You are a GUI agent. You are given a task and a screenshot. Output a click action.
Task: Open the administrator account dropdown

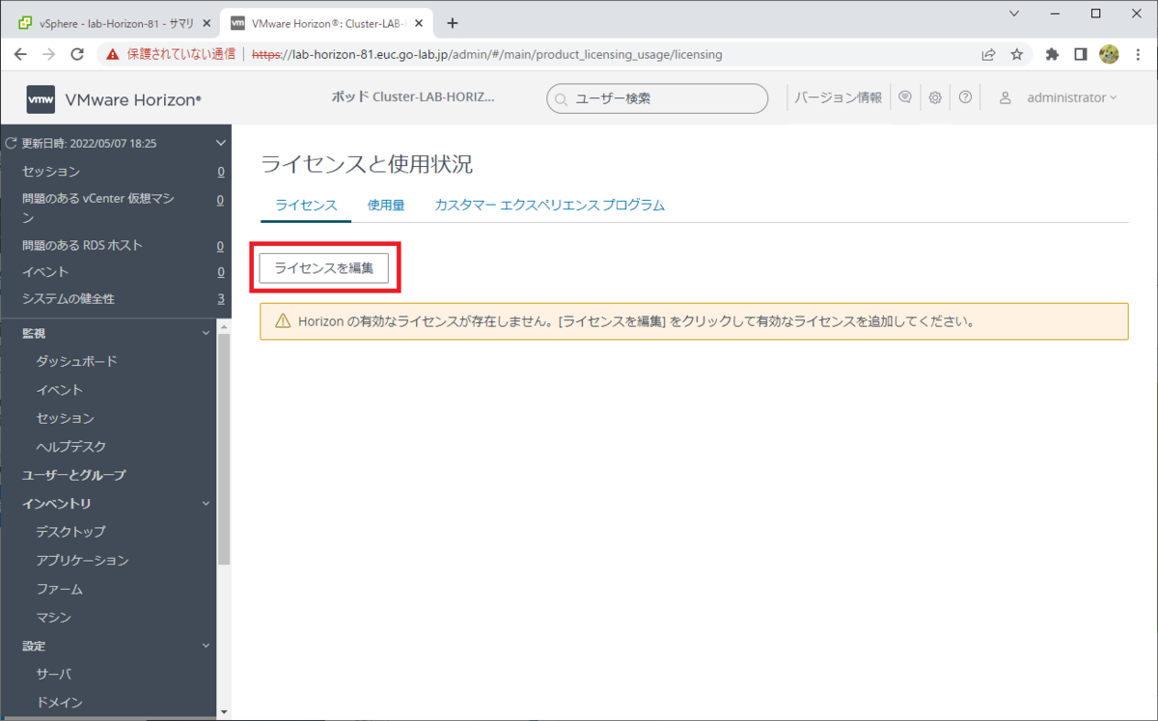(x=1071, y=97)
